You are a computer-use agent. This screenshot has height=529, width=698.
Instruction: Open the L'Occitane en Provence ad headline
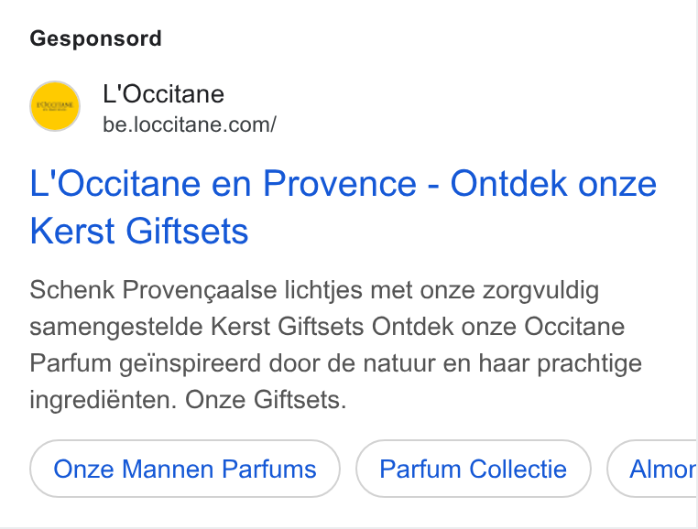pos(343,208)
